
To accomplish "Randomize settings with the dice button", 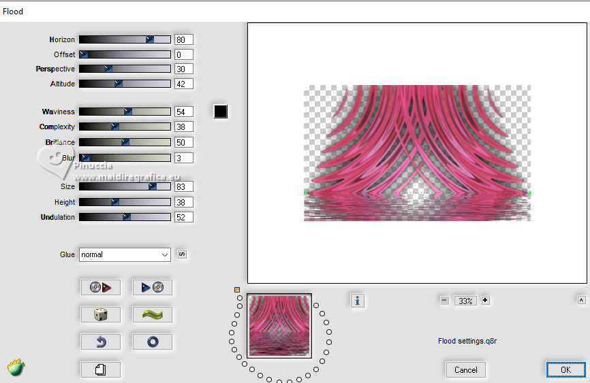I will click(x=100, y=314).
